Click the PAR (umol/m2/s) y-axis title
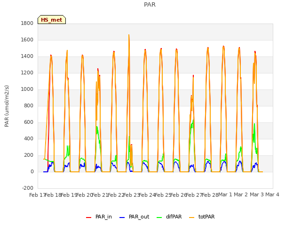 point(7,106)
